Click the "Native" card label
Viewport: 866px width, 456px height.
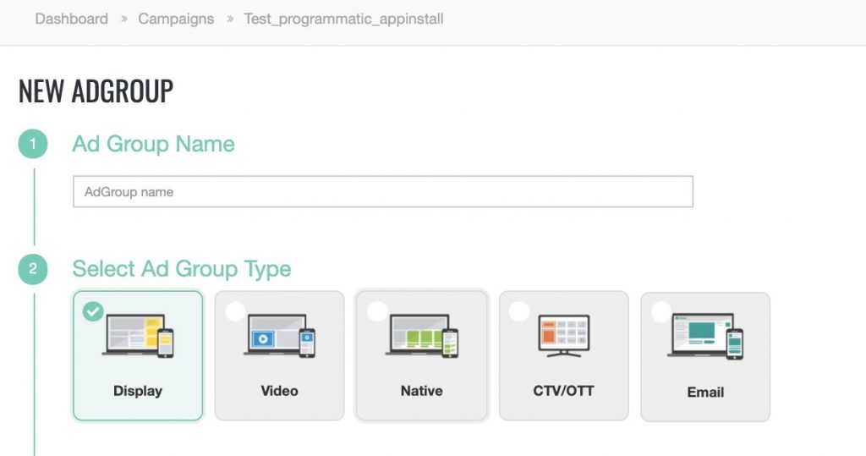point(421,391)
